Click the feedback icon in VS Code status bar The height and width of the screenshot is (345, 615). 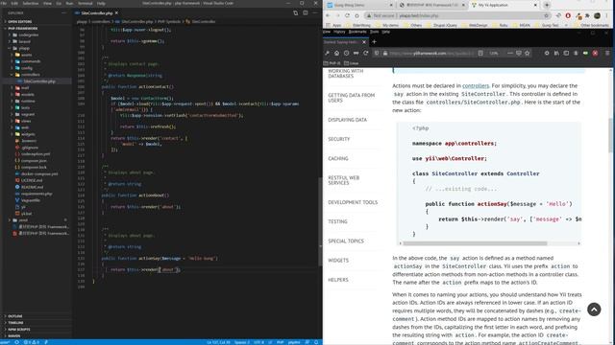(x=307, y=342)
